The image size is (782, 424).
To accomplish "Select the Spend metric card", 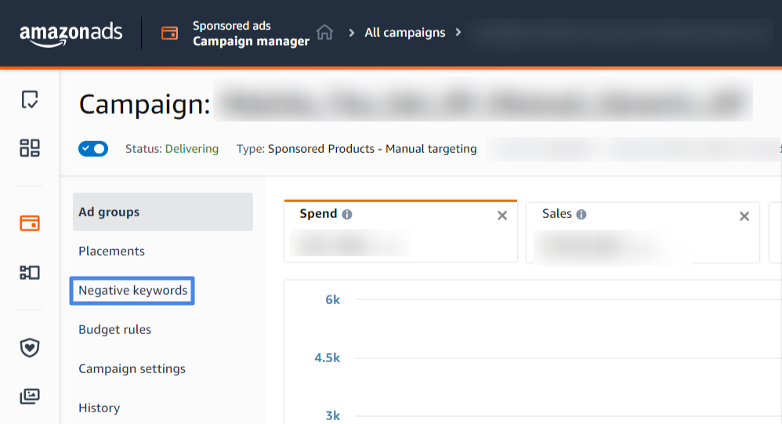I will tap(400, 231).
